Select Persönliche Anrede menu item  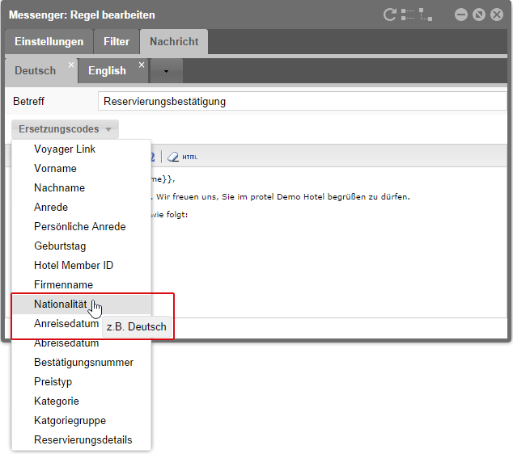click(80, 226)
